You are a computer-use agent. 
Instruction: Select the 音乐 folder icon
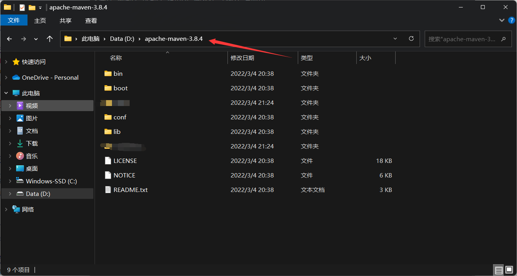[20, 156]
